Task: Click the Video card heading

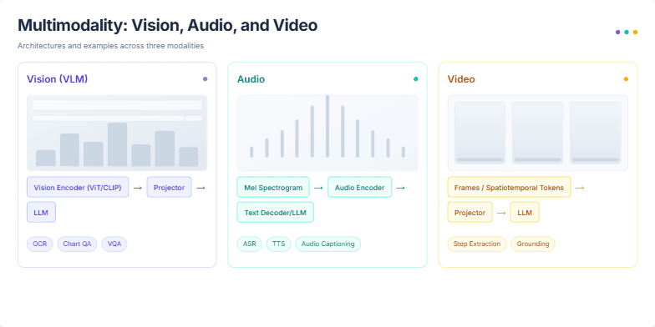Action: pyautogui.click(x=461, y=79)
